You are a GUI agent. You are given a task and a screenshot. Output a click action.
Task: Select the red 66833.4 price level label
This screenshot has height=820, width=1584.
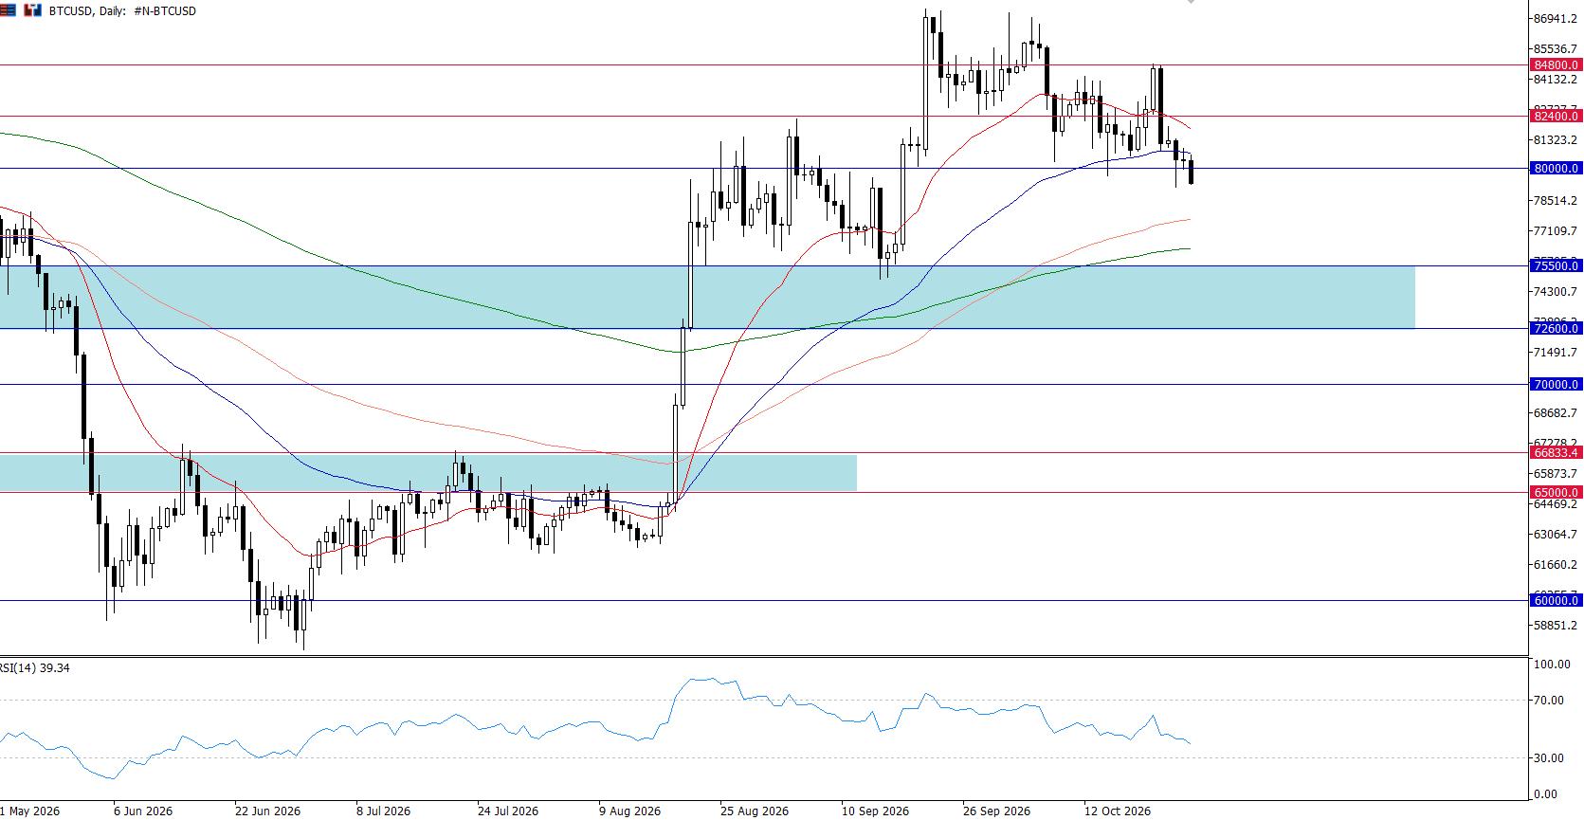click(1556, 453)
